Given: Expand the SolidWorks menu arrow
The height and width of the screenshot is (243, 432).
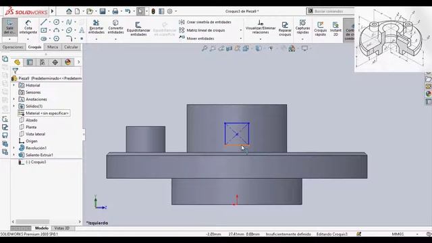Looking at the screenshot, I should pos(53,11).
